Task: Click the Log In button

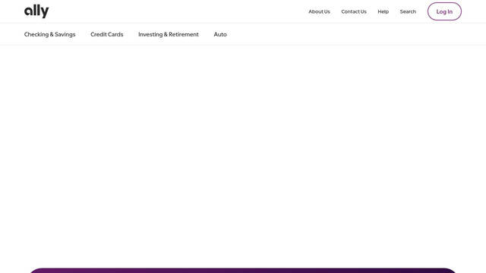Action: click(x=444, y=11)
